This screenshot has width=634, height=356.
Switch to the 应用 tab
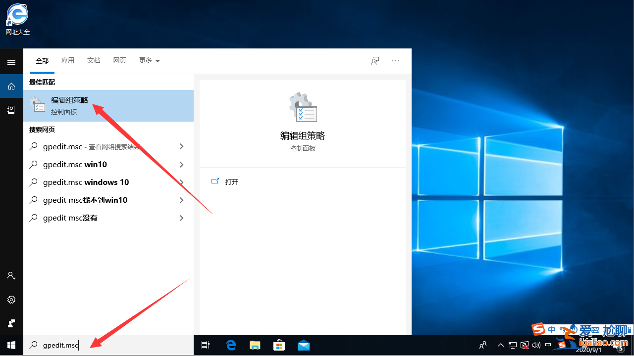68,60
